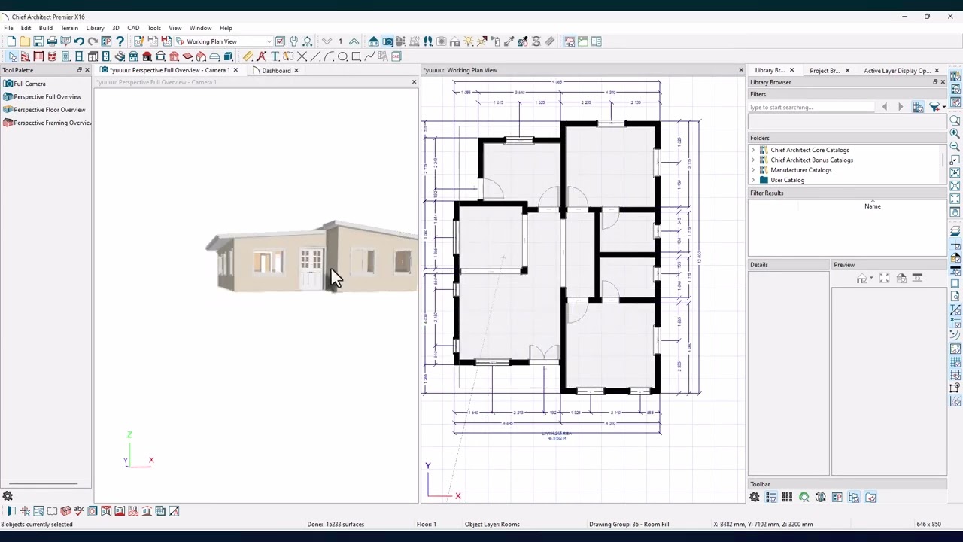Screen dimensions: 963x542
Task: Click the Print icon
Action: pyautogui.click(x=52, y=41)
